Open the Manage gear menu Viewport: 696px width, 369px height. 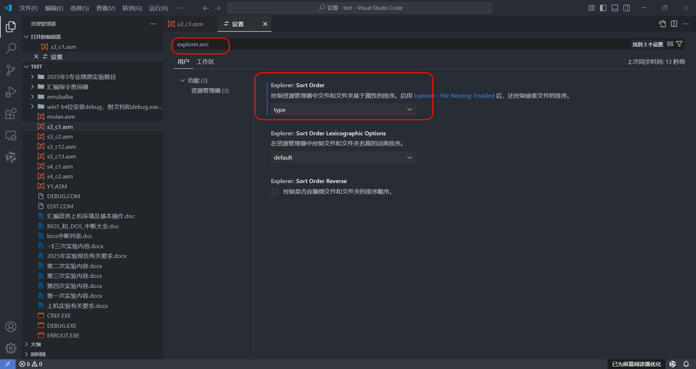(x=11, y=348)
